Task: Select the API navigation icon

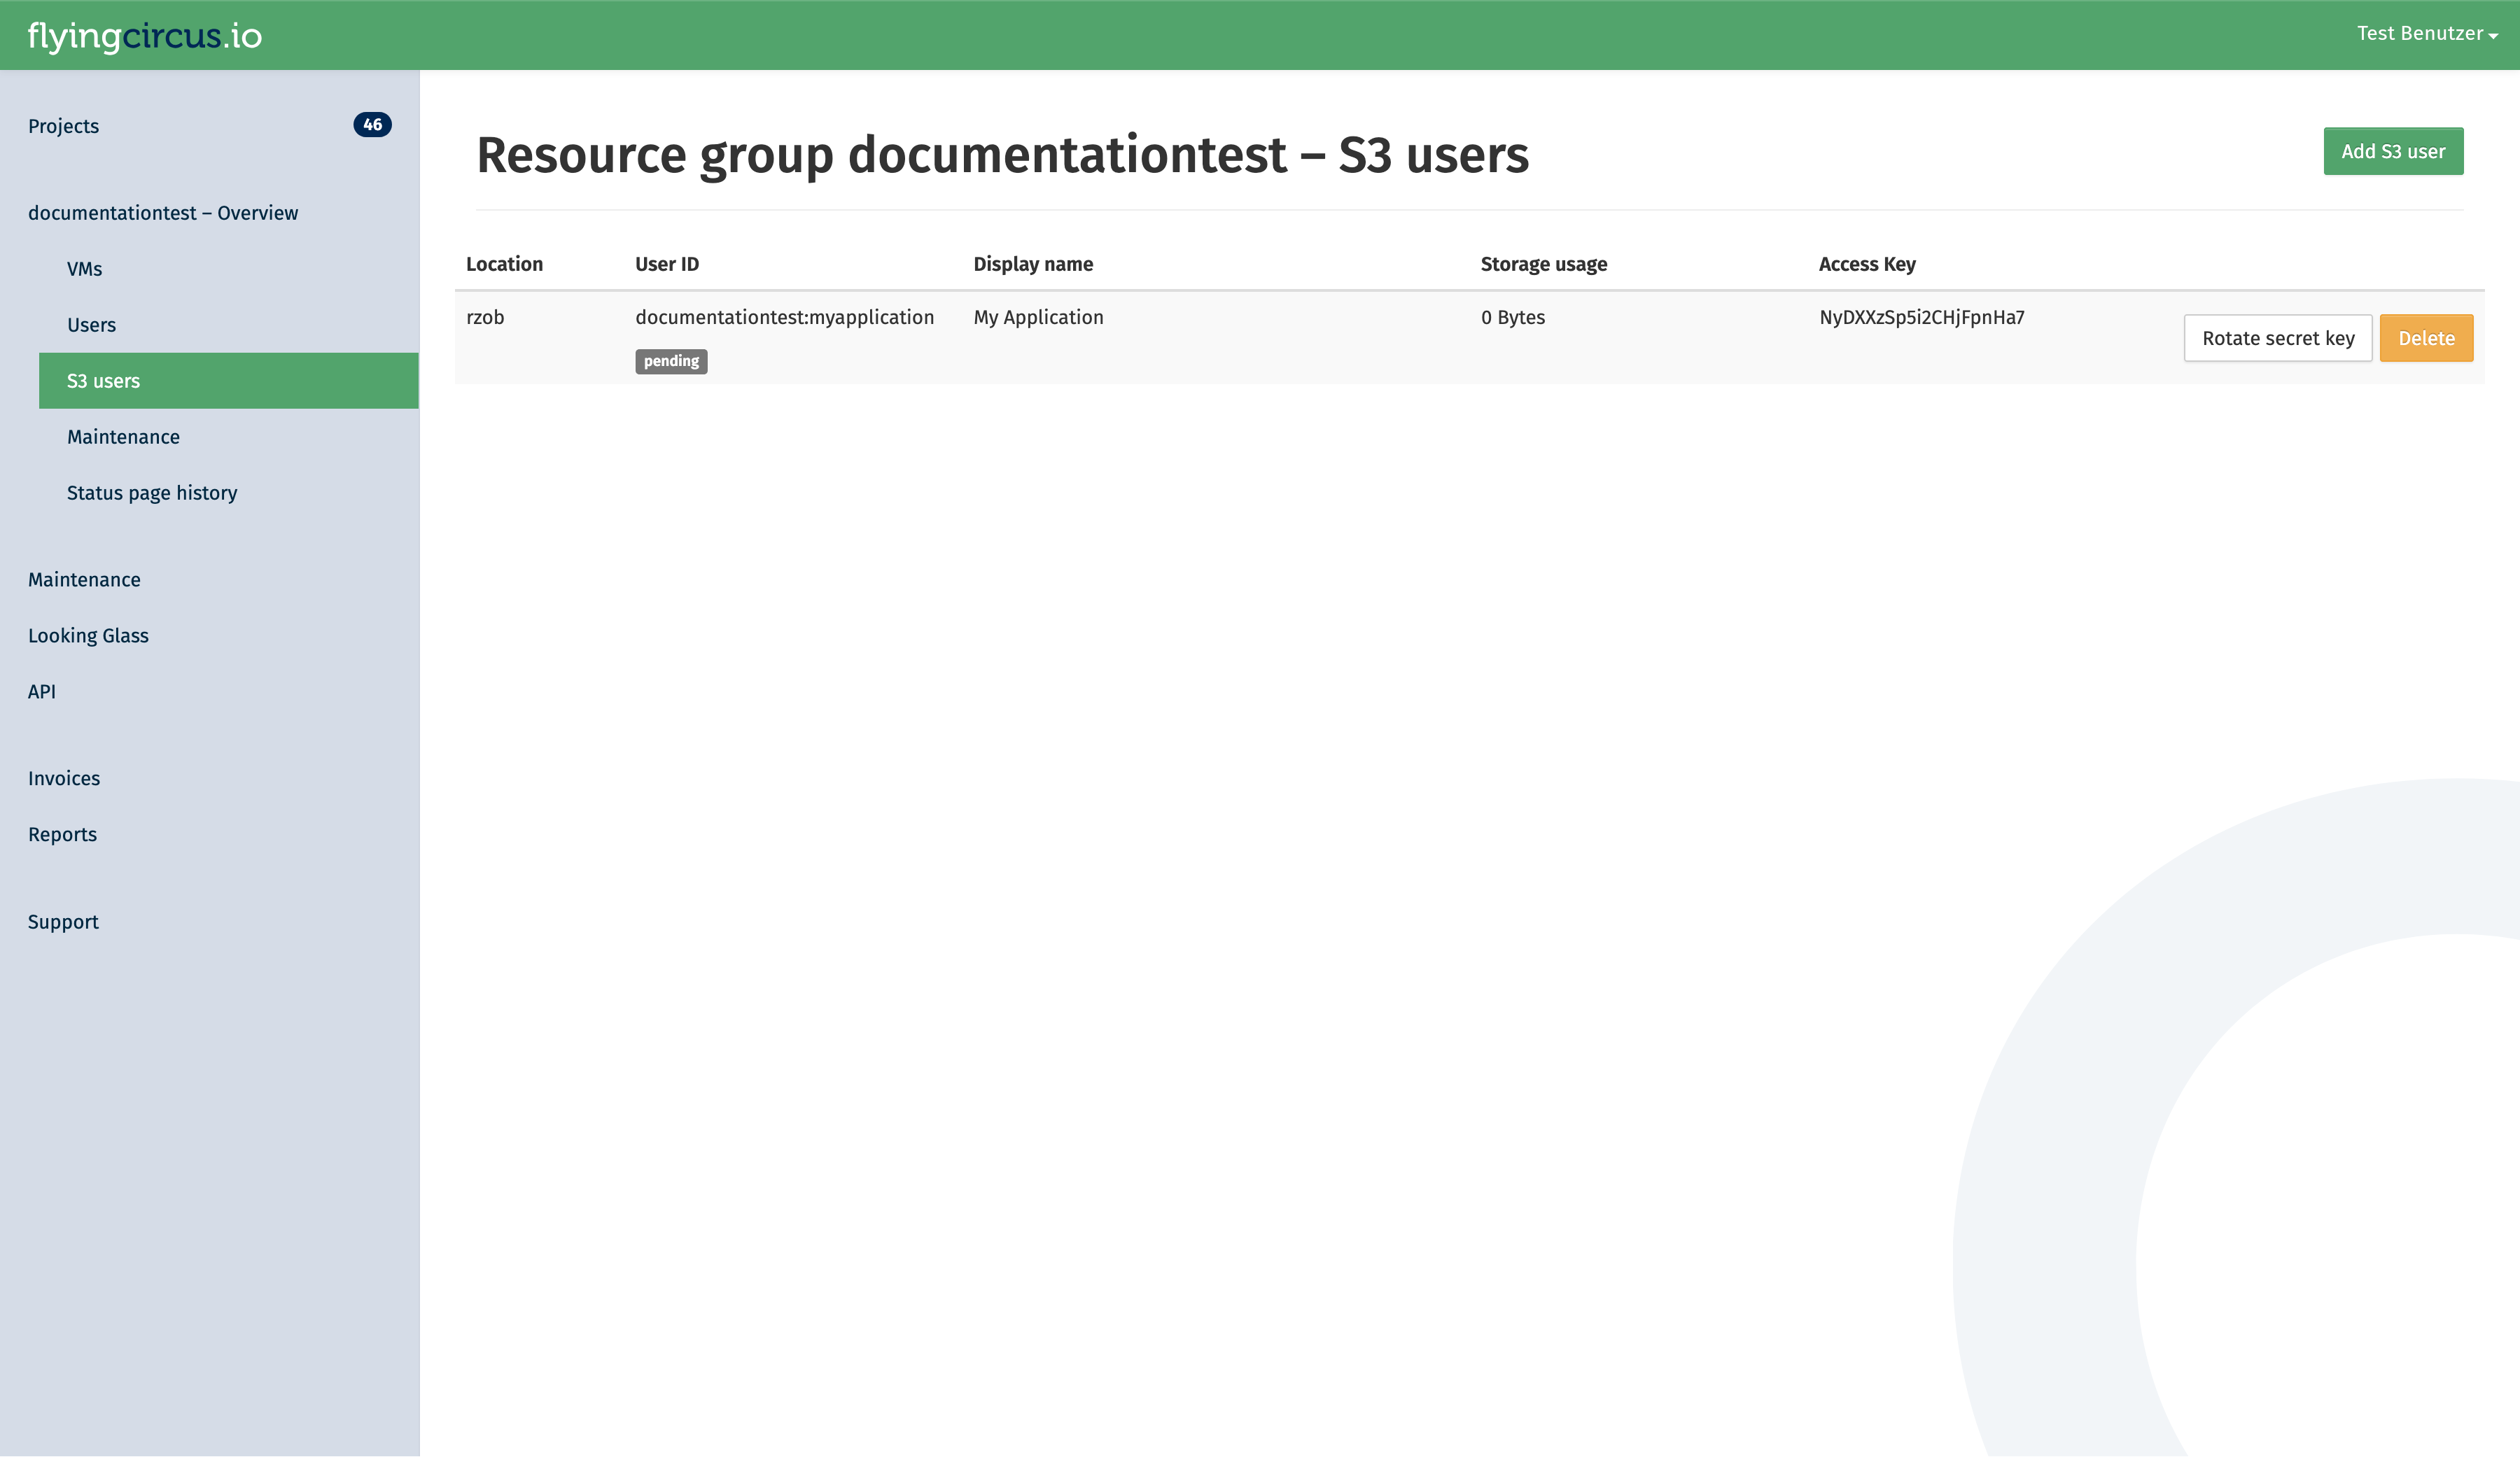Action: click(x=41, y=690)
